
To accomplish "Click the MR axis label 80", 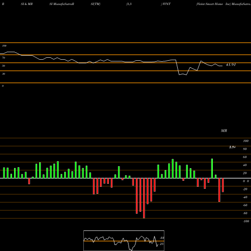I will tap(245, 149).
